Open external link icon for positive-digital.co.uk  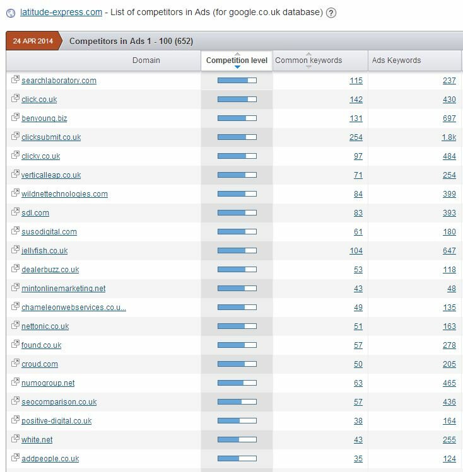(x=15, y=420)
